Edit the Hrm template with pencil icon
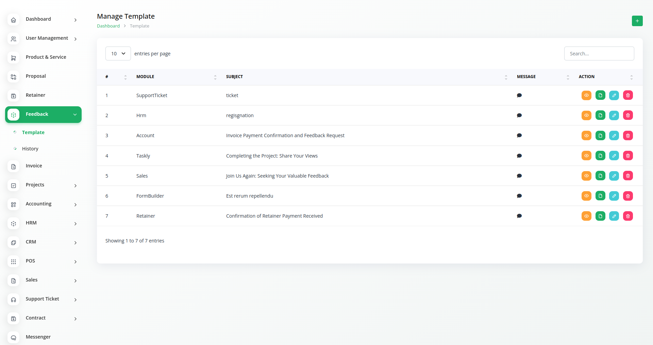The width and height of the screenshot is (653, 345). pos(614,115)
